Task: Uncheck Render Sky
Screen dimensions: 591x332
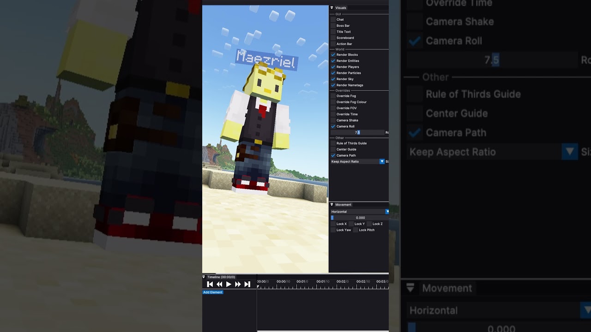Action: click(333, 79)
